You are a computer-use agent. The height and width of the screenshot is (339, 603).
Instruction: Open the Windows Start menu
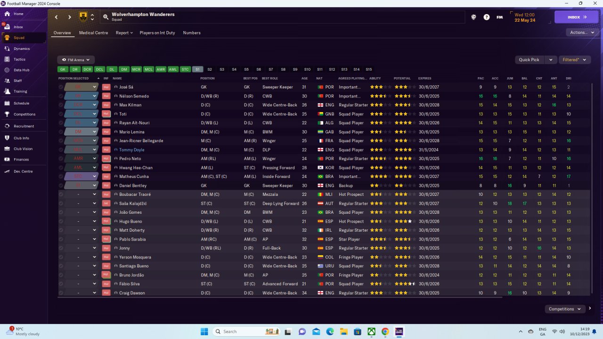pyautogui.click(x=204, y=331)
